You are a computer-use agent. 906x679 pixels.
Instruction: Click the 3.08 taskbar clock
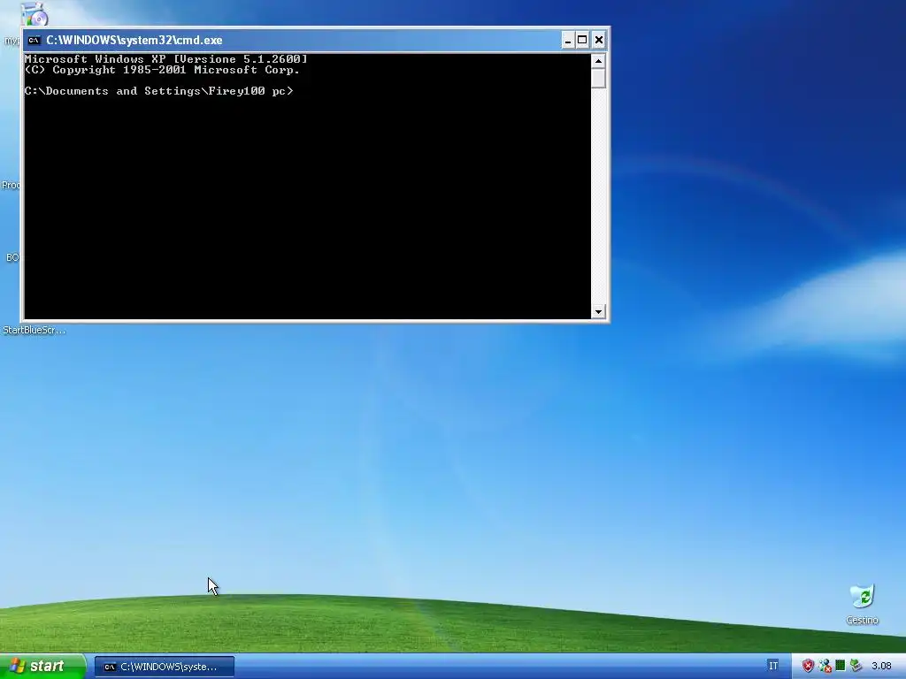tap(881, 667)
